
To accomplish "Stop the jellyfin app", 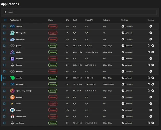I will pyautogui.click(x=153, y=52).
